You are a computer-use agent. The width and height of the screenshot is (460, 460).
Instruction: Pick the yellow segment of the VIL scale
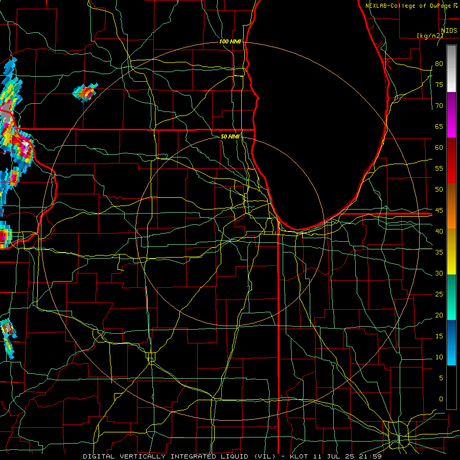[451, 251]
